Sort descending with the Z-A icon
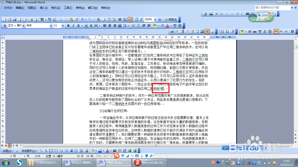The width and height of the screenshot is (298, 167). [227, 32]
